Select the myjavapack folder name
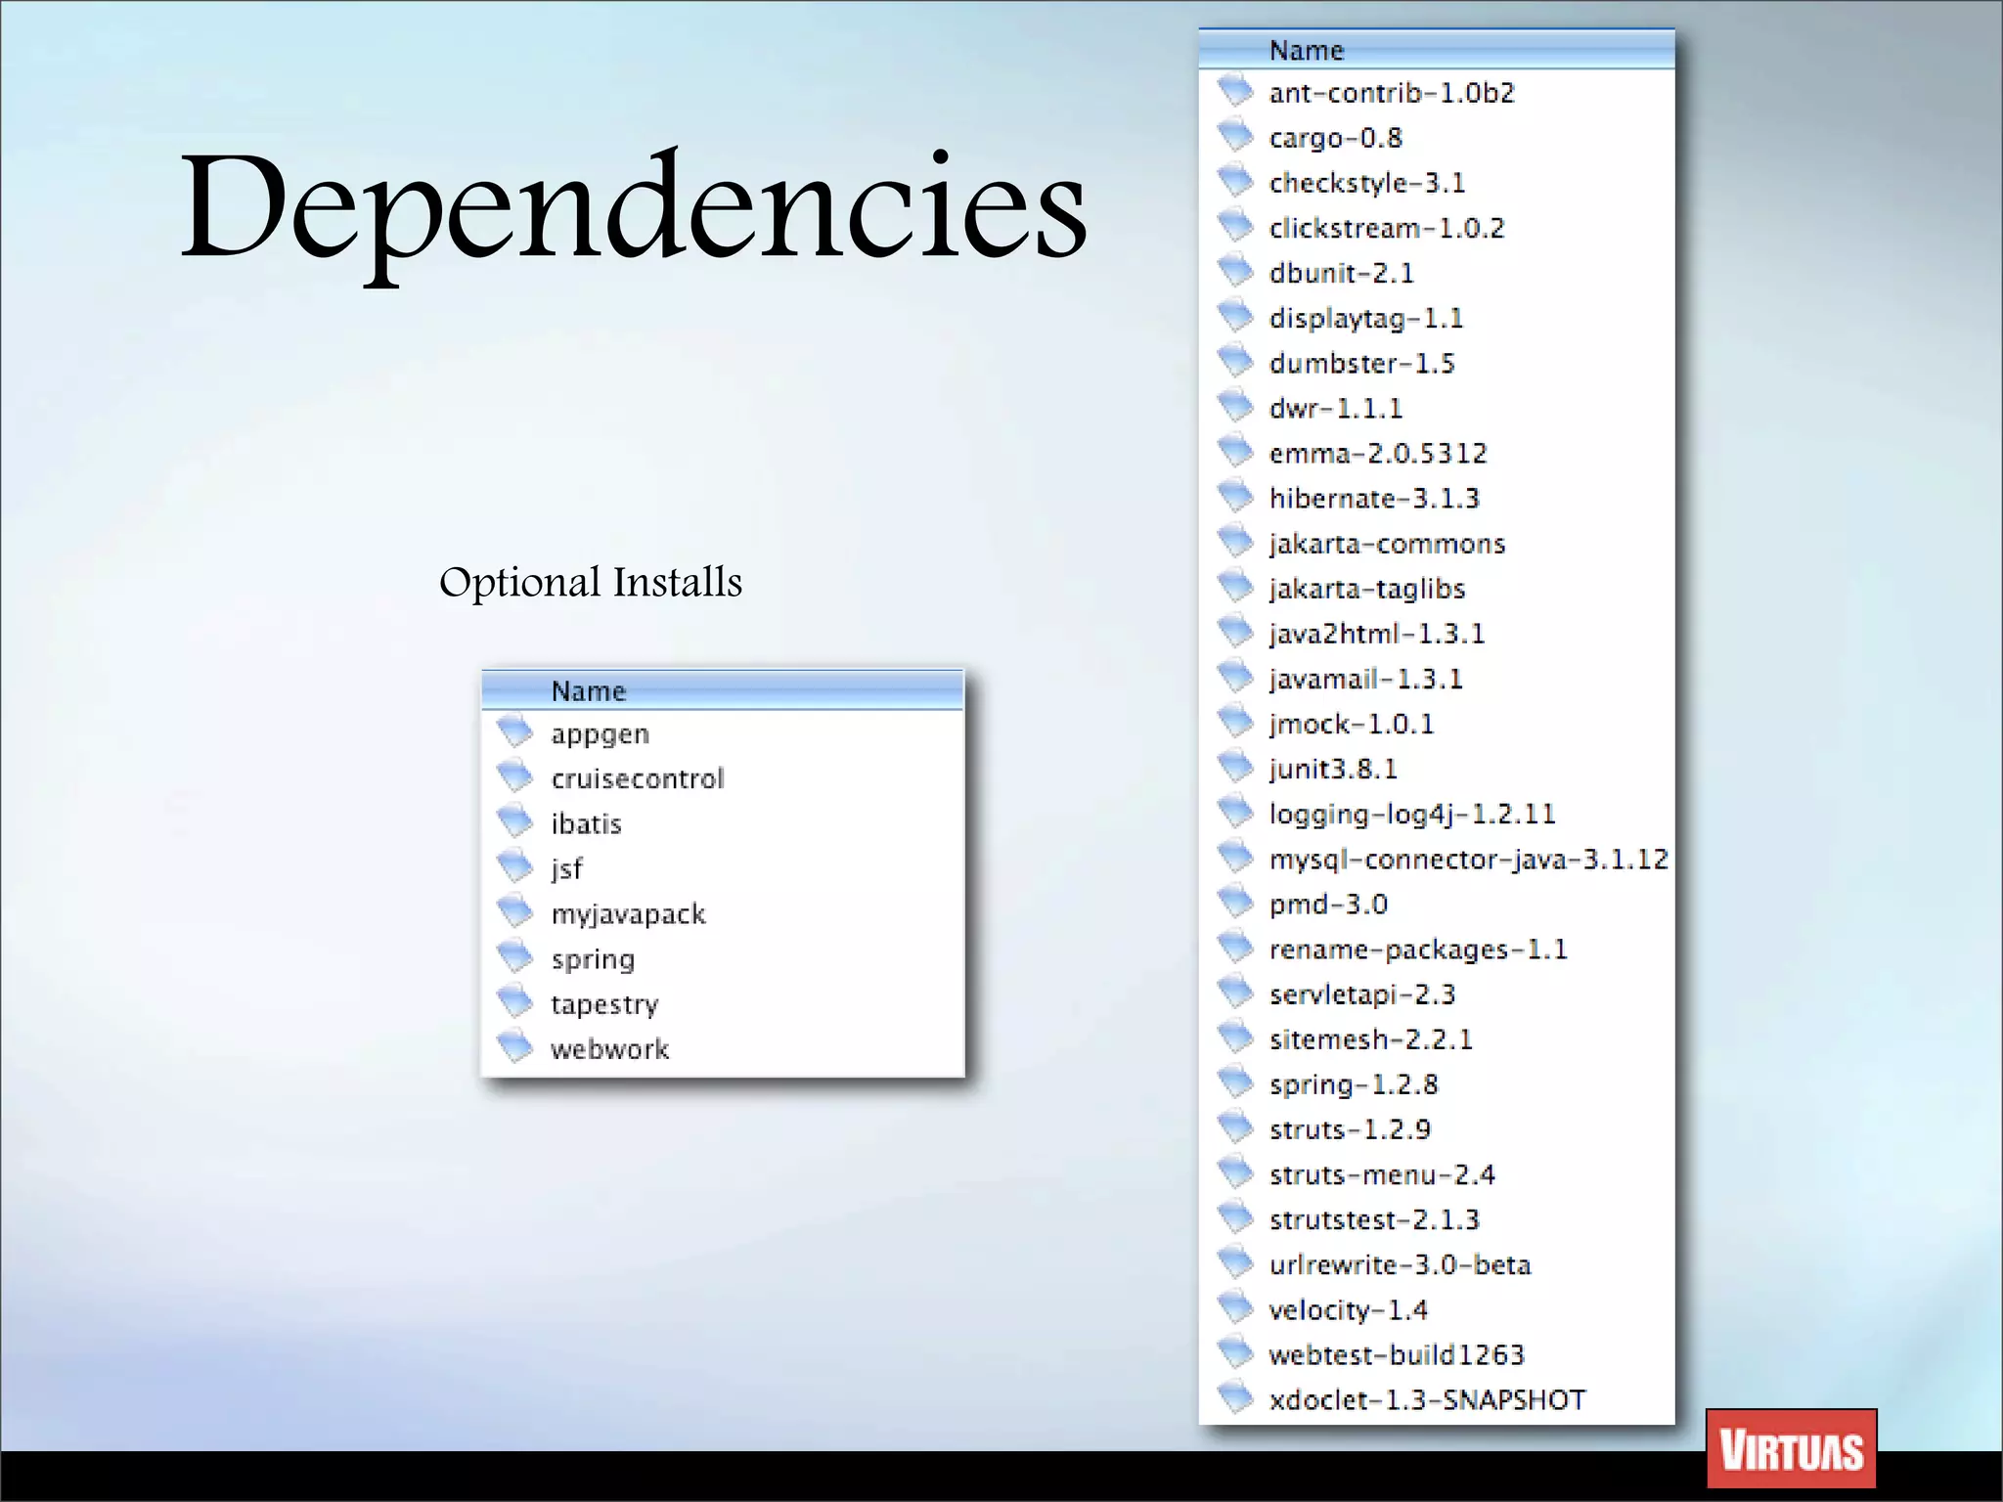The width and height of the screenshot is (2003, 1502). [628, 914]
